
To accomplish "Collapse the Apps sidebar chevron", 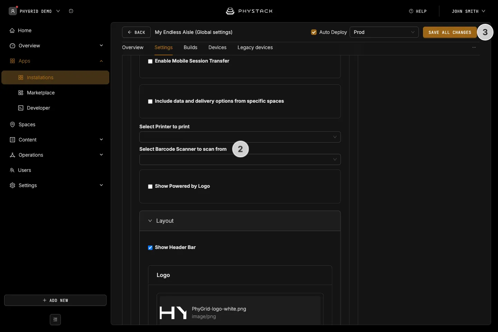I will (101, 61).
